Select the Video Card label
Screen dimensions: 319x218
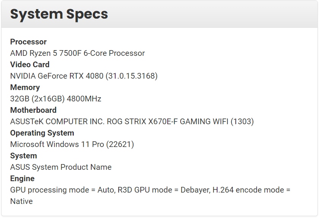(x=30, y=65)
